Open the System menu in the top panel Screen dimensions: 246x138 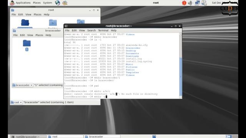tap(48, 3)
